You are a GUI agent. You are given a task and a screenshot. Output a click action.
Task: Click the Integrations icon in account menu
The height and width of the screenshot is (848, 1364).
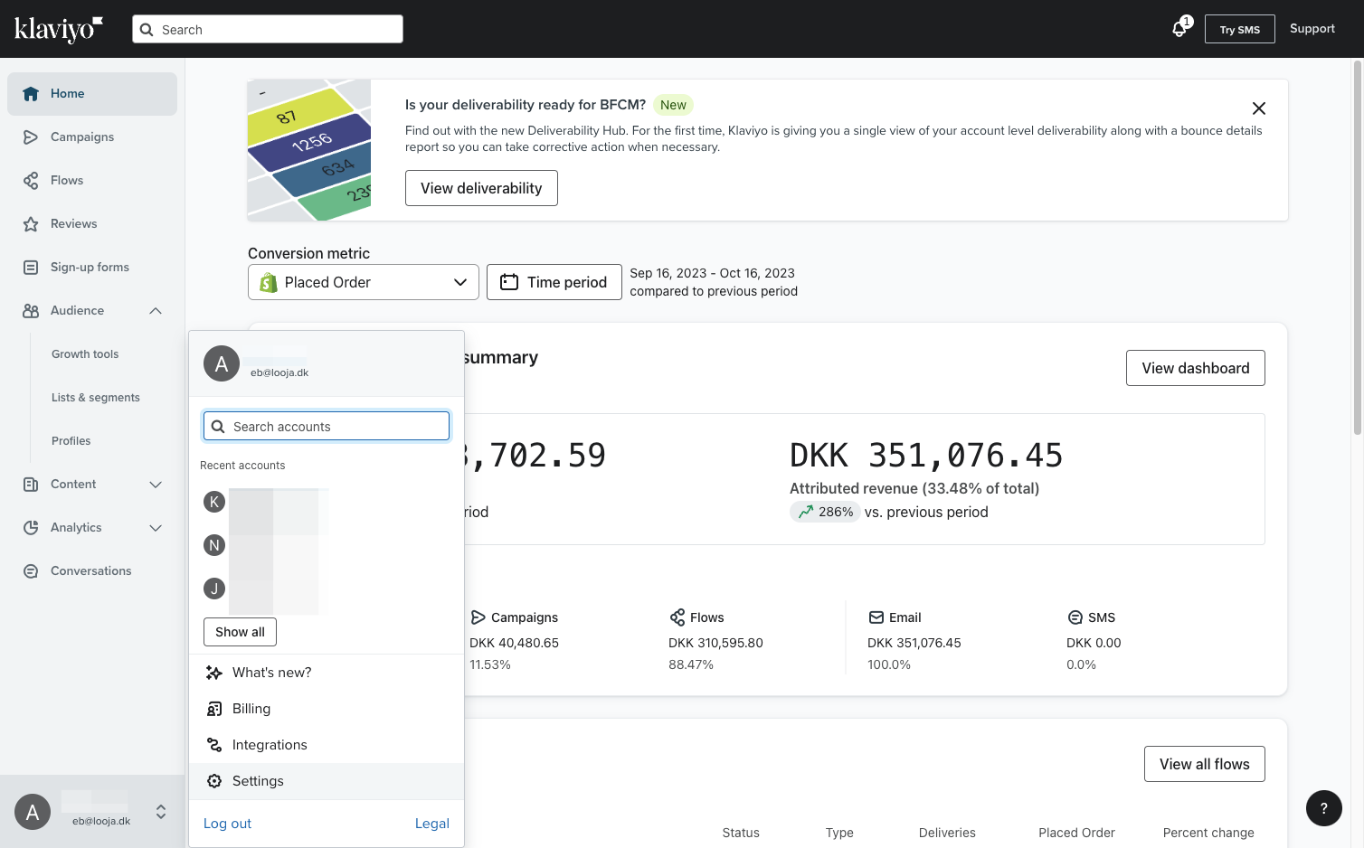pos(214,745)
